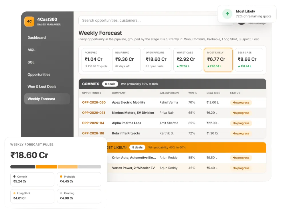Click In progress status for Orion Auto

[241, 158]
